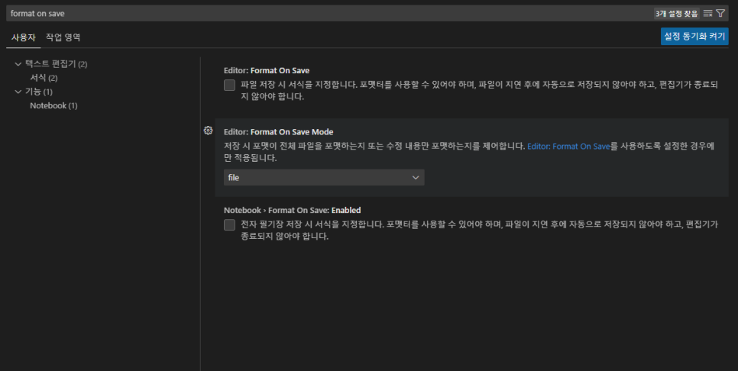Collapse the 기능 tree chevron
The height and width of the screenshot is (371, 738).
click(x=18, y=92)
